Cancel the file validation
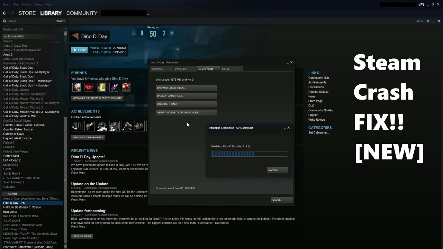The width and height of the screenshot is (443, 249). pyautogui.click(x=278, y=170)
